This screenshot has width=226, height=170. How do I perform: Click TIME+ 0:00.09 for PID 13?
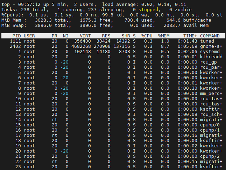tap(187, 114)
